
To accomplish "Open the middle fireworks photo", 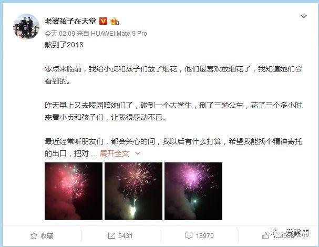I will (x=133, y=191).
